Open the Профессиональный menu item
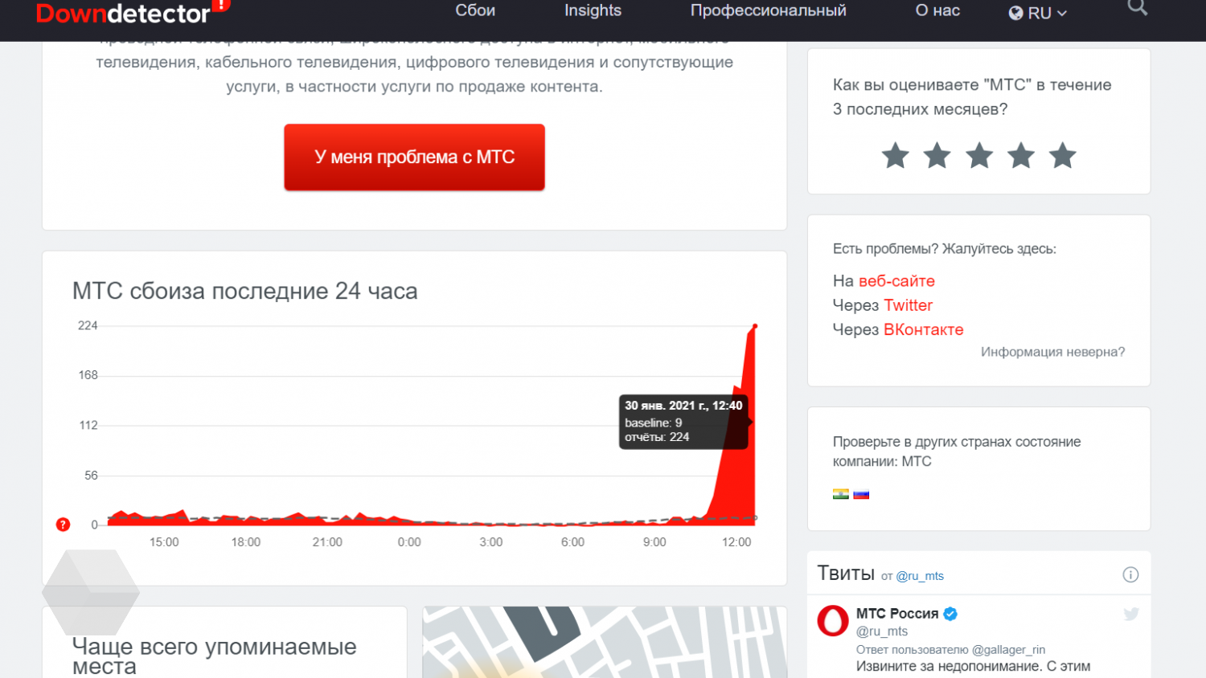1206x678 pixels. click(768, 10)
